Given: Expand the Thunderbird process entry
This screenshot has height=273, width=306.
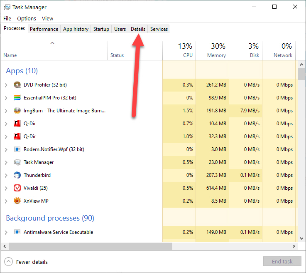Looking at the screenshot, I should [6, 175].
